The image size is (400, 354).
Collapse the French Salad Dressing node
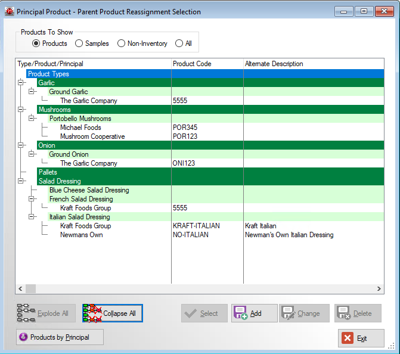31,198
